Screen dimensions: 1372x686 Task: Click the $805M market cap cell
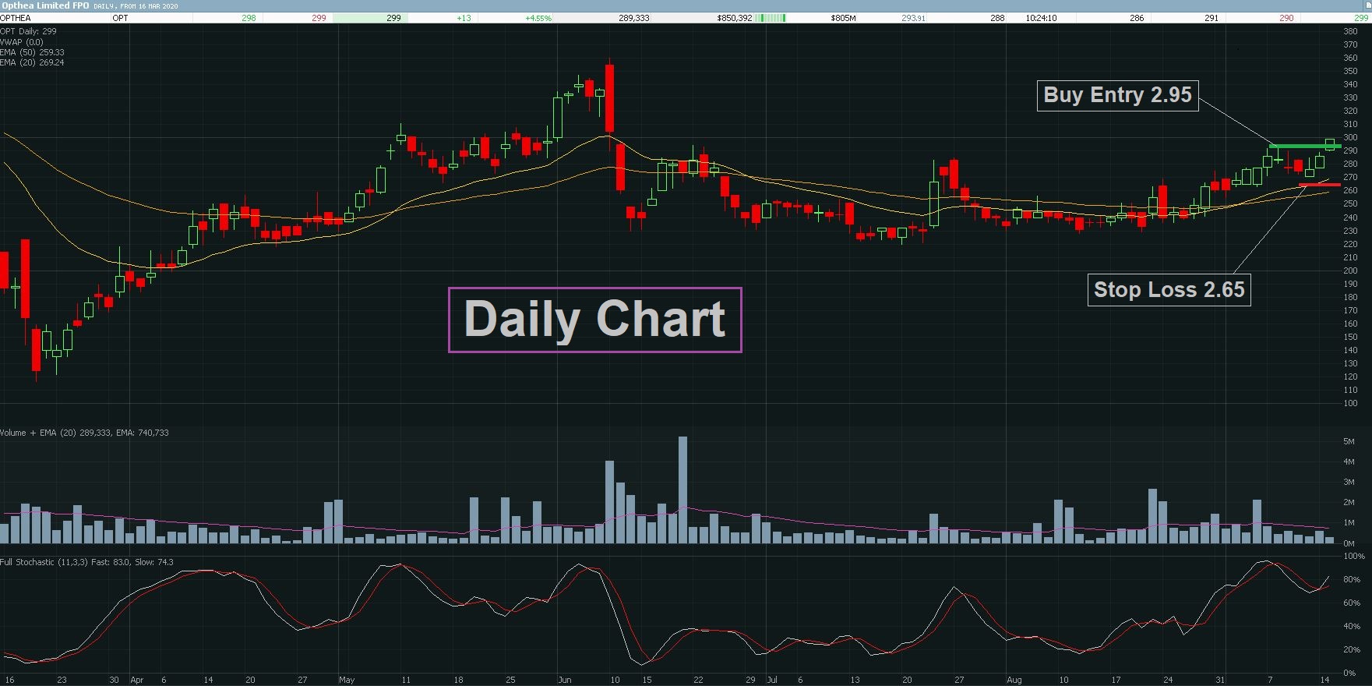point(843,18)
